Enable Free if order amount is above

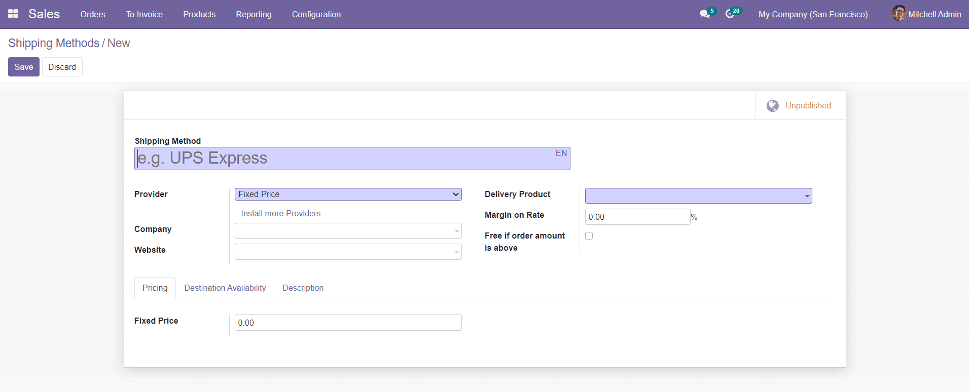click(x=589, y=236)
